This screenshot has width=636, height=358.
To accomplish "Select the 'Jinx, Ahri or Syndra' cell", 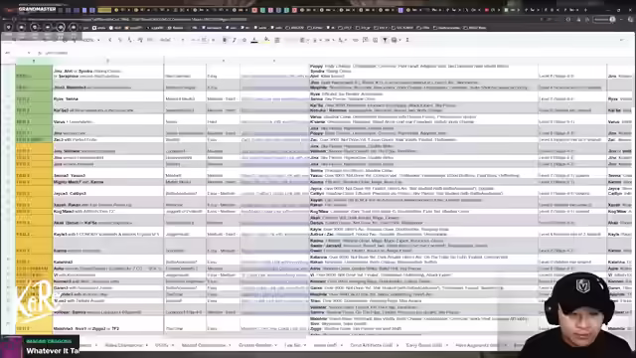I will 108,72.
